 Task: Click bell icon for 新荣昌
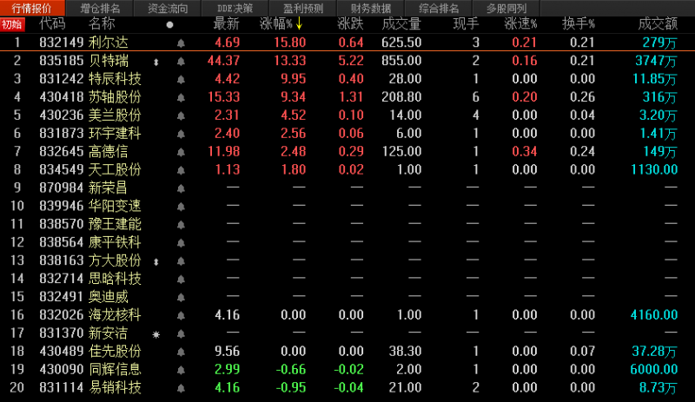point(181,188)
